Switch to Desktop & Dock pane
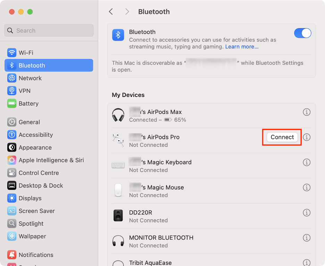 (x=41, y=185)
